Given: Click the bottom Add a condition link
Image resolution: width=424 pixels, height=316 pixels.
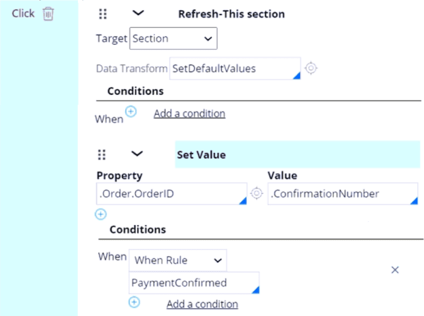Looking at the screenshot, I should click(x=202, y=304).
